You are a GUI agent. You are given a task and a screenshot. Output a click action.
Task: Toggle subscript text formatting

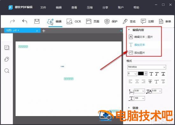pos(163,82)
